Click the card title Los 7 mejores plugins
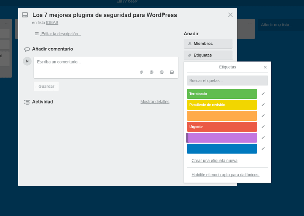Screen dimensions: 304x216 pos(105,15)
